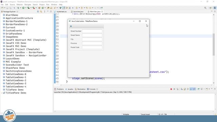This screenshot has height=122, width=217.
Task: Click the Street Name text field
Action: [x=92, y=35]
